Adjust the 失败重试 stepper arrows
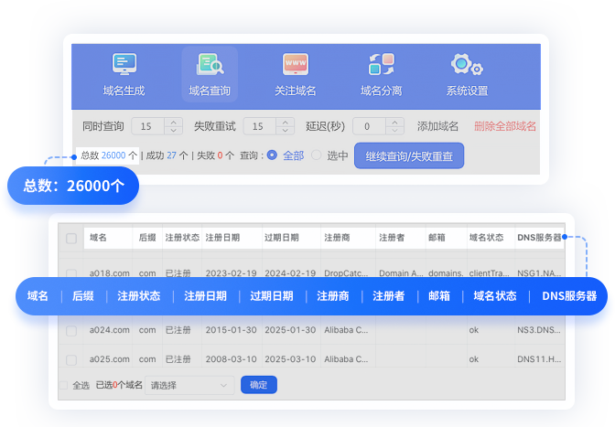This screenshot has height=427, width=615. [285, 126]
